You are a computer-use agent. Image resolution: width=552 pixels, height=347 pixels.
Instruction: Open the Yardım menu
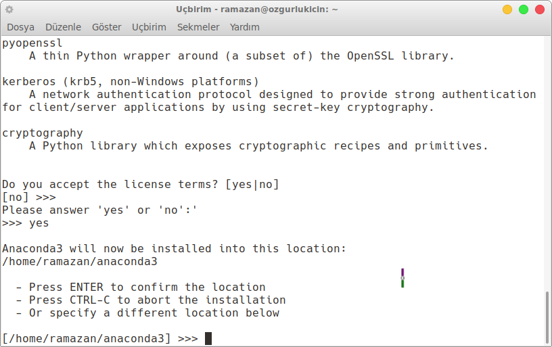(244, 27)
